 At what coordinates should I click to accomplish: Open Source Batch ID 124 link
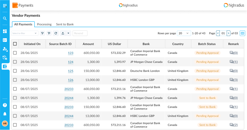coord(70,62)
